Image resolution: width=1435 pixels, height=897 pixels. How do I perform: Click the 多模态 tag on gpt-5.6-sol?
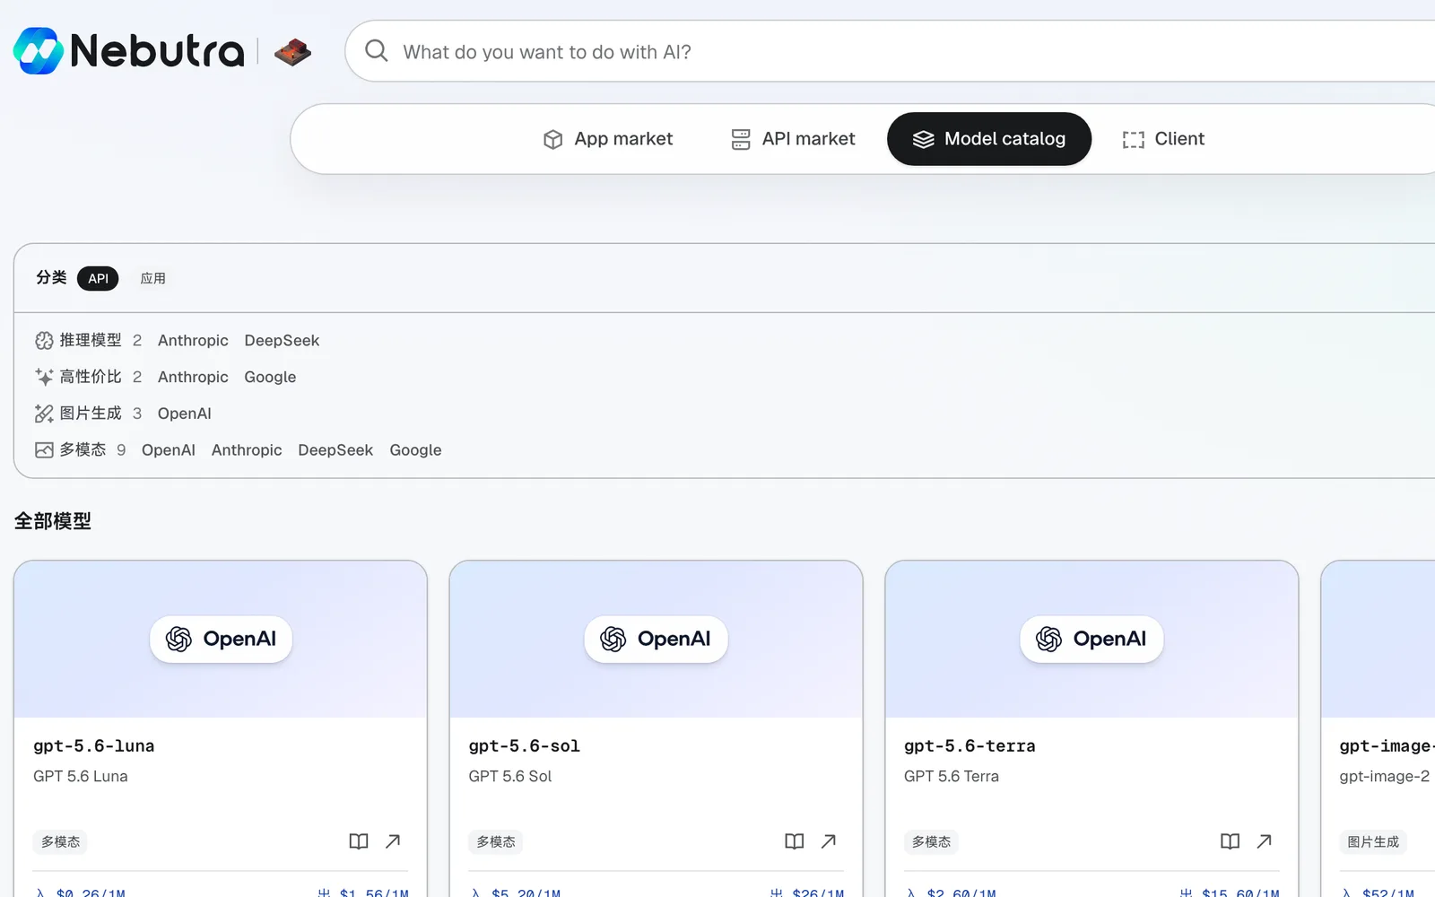tap(496, 841)
